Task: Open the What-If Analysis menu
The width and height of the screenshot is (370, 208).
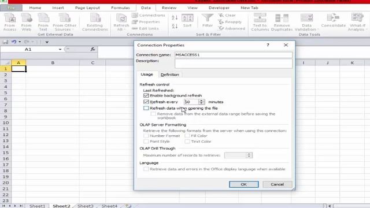Action: pos(357,22)
